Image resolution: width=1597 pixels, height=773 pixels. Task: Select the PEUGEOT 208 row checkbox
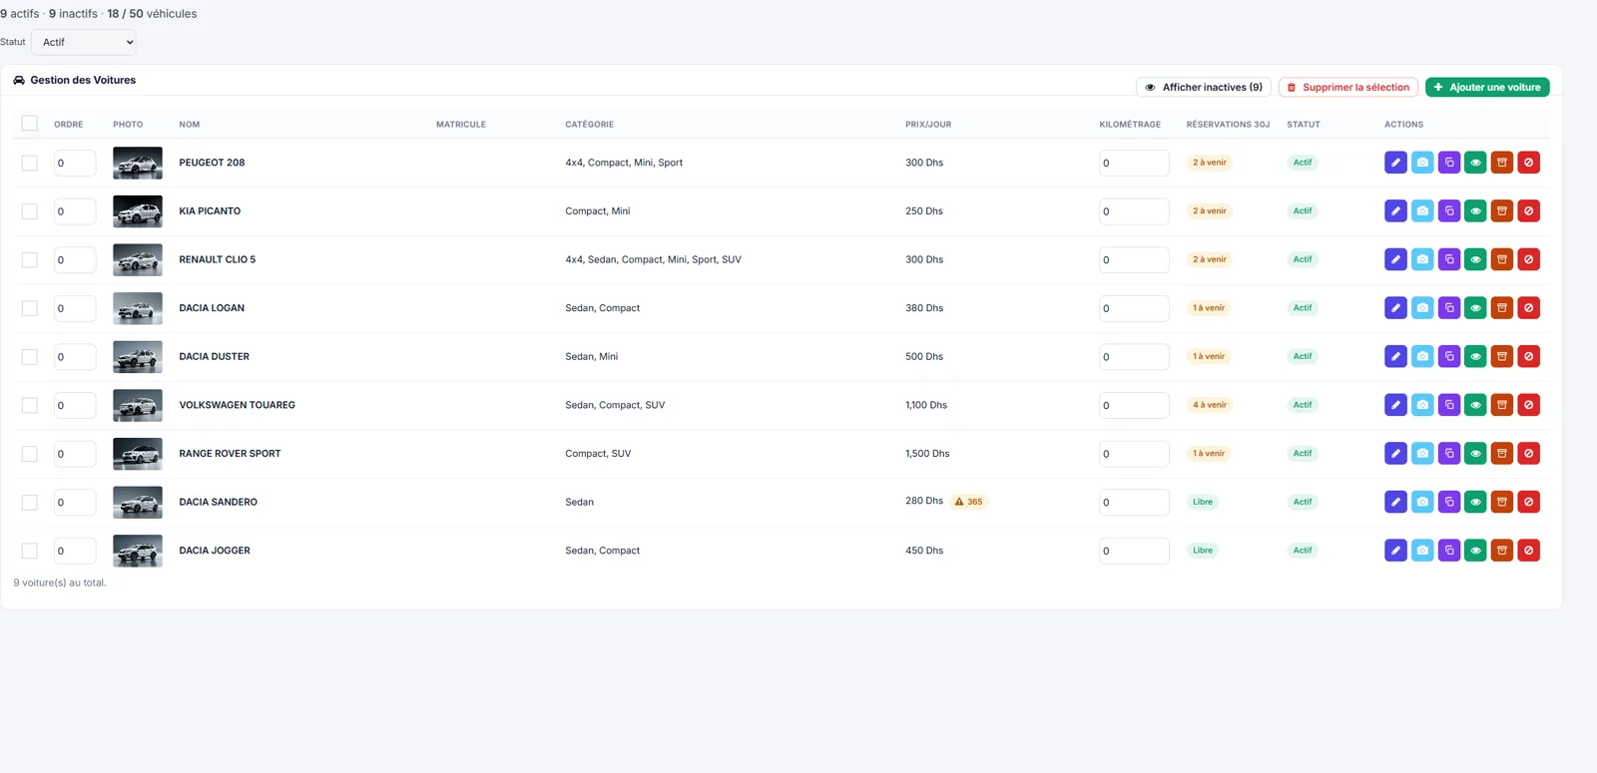pyautogui.click(x=30, y=163)
